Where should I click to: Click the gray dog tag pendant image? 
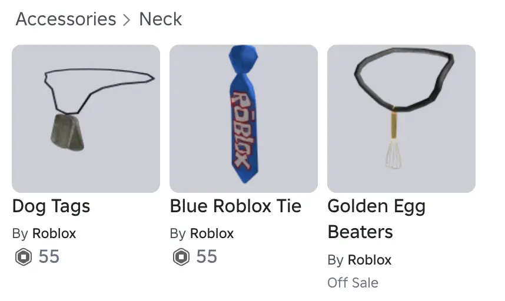pos(67,132)
